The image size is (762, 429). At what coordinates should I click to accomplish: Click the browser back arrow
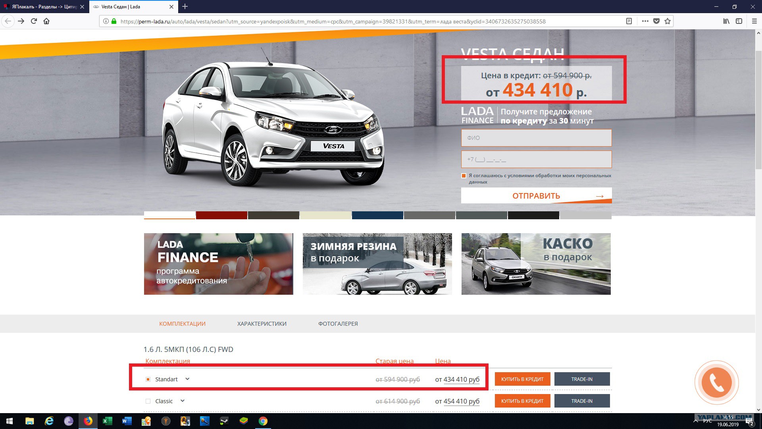coord(8,21)
